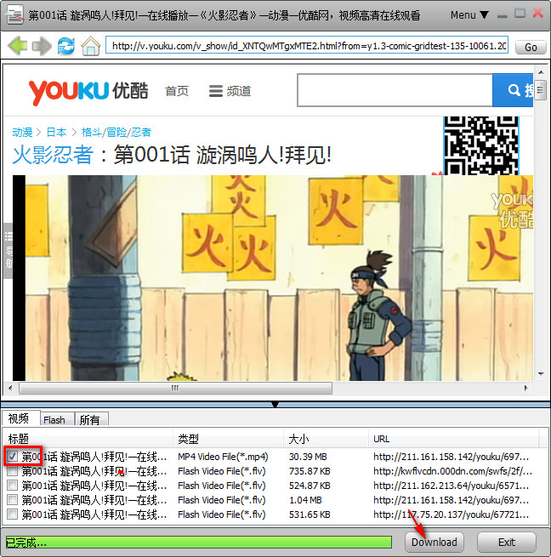Uncheck the MP4 Video File row checkbox
This screenshot has height=557, width=551.
click(12, 457)
